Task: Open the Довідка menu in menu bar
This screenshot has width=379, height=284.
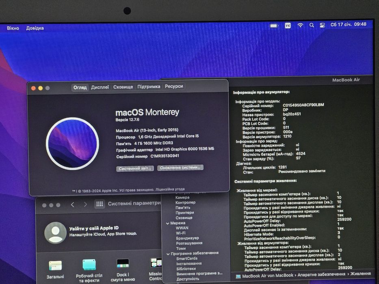Action: point(35,28)
